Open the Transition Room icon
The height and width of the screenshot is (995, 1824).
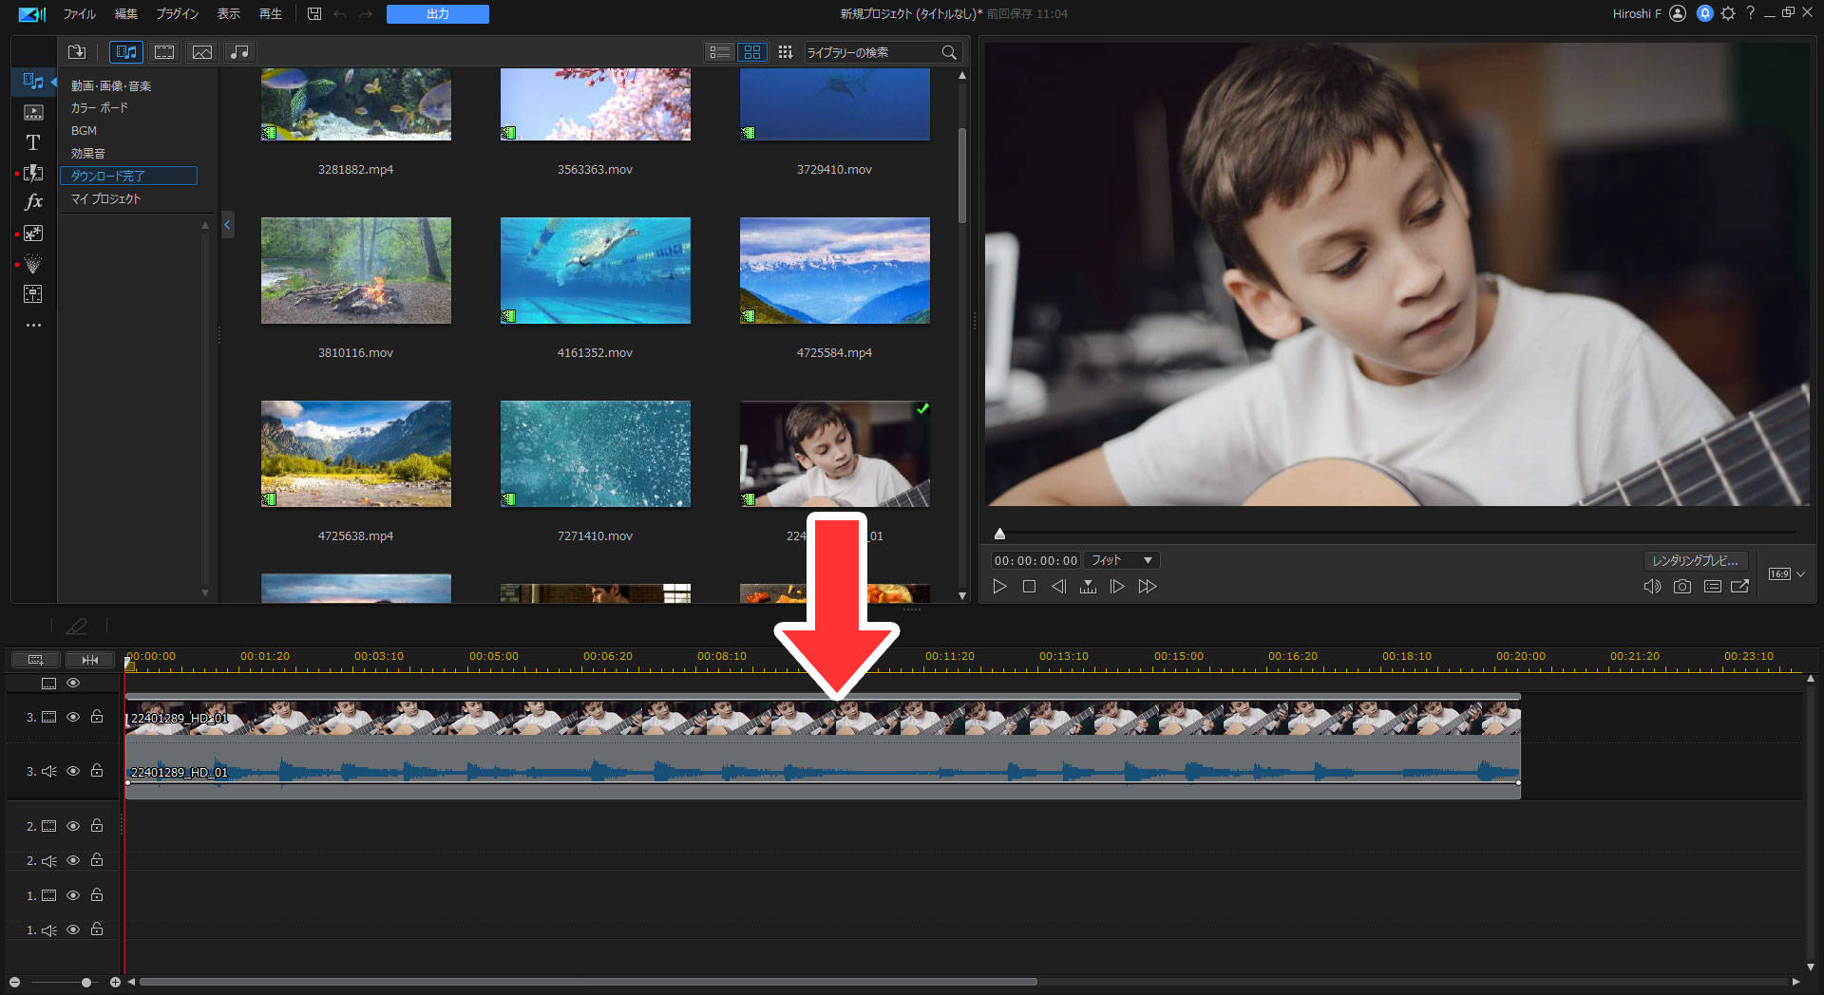pos(33,173)
